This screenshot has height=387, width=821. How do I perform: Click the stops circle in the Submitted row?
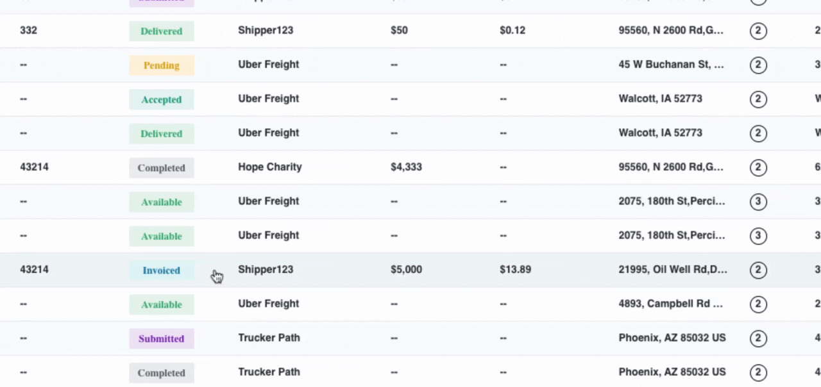(758, 338)
